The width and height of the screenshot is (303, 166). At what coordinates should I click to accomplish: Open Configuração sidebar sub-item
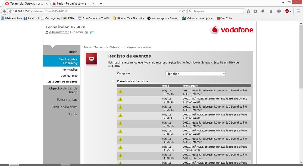pyautogui.click(x=69, y=76)
